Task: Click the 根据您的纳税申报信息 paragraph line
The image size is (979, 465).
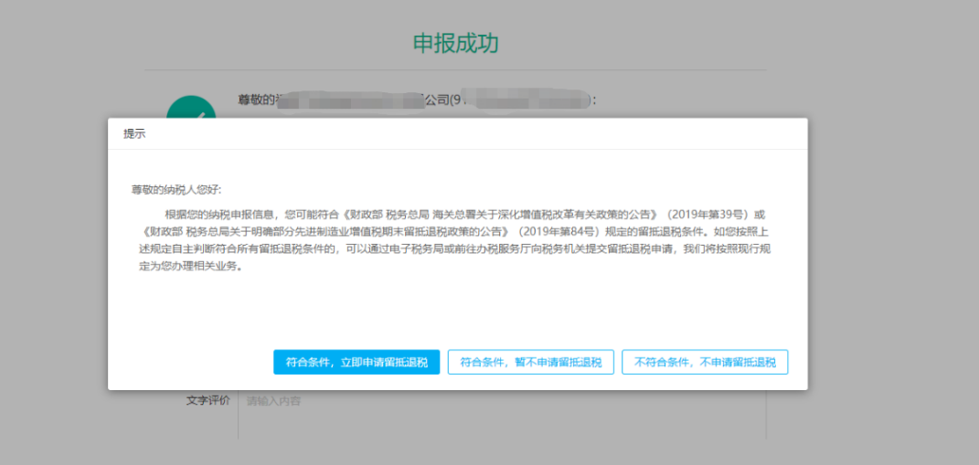Action: click(464, 215)
